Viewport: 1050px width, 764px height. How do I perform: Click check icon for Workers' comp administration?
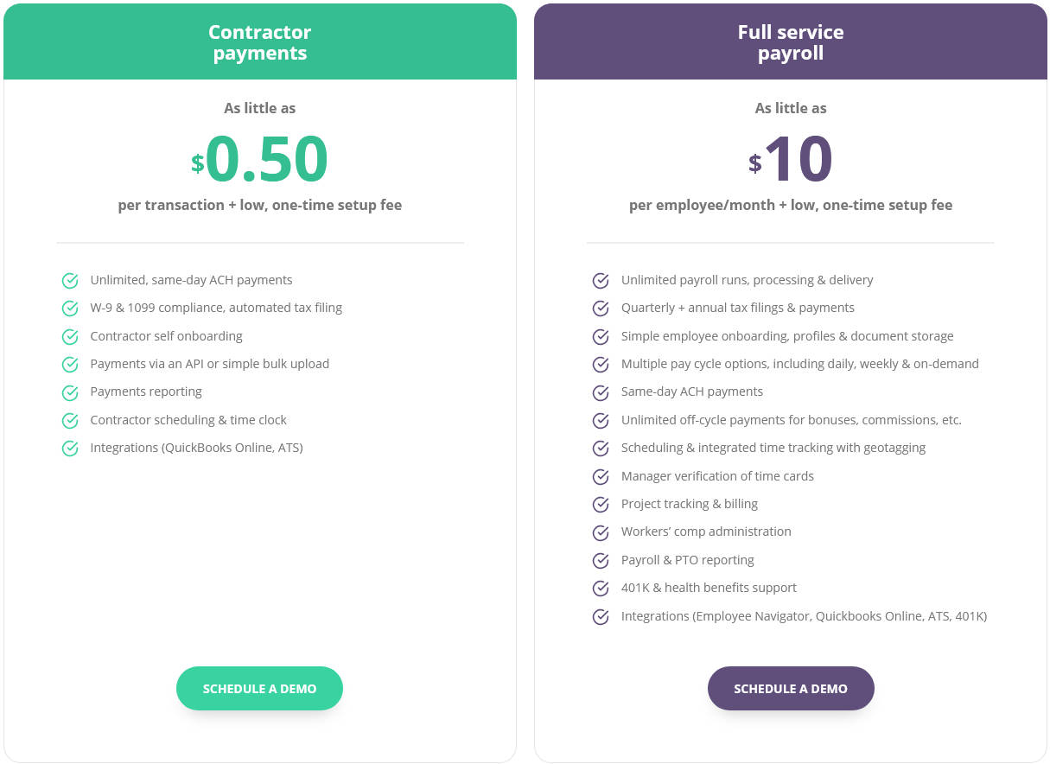[x=601, y=532]
